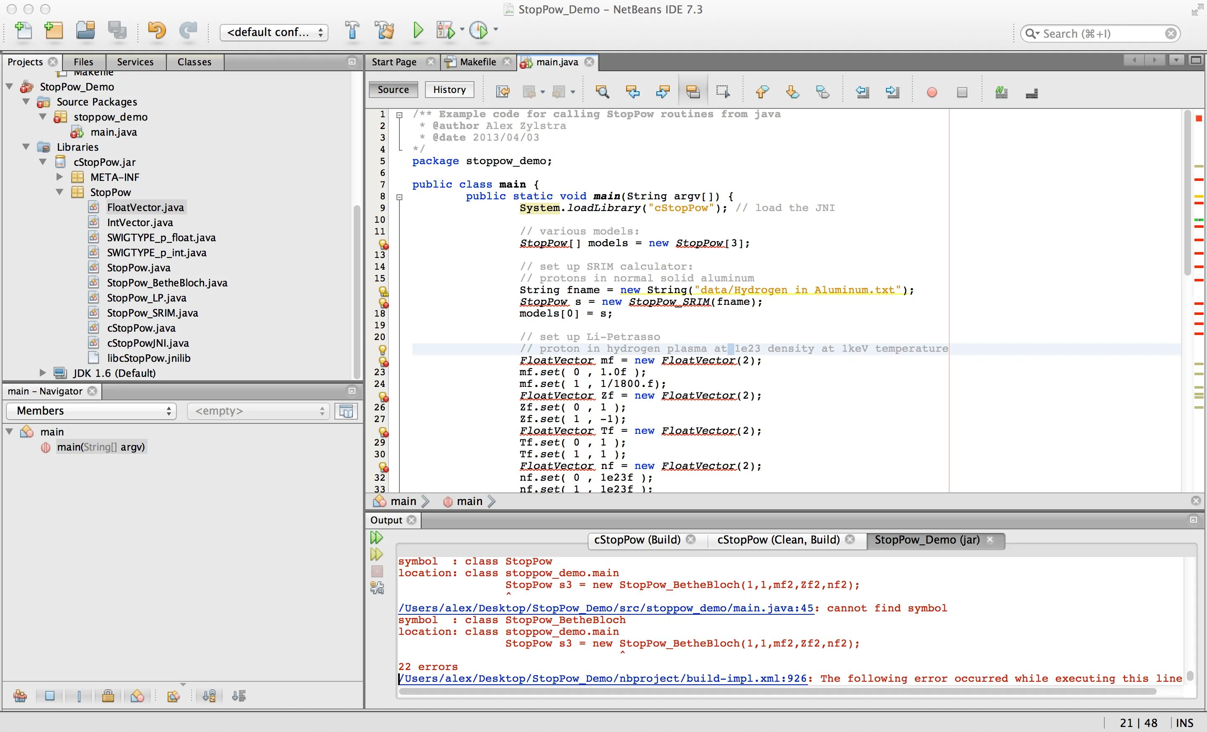Open the default configuration dropdown

[x=275, y=32]
